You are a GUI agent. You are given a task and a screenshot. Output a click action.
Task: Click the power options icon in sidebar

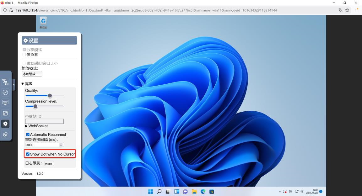pos(5,92)
